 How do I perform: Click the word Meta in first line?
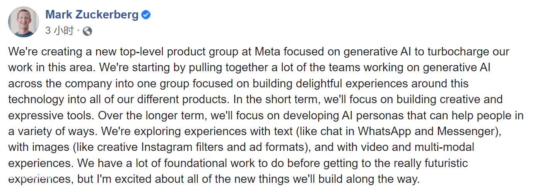pyautogui.click(x=267, y=52)
